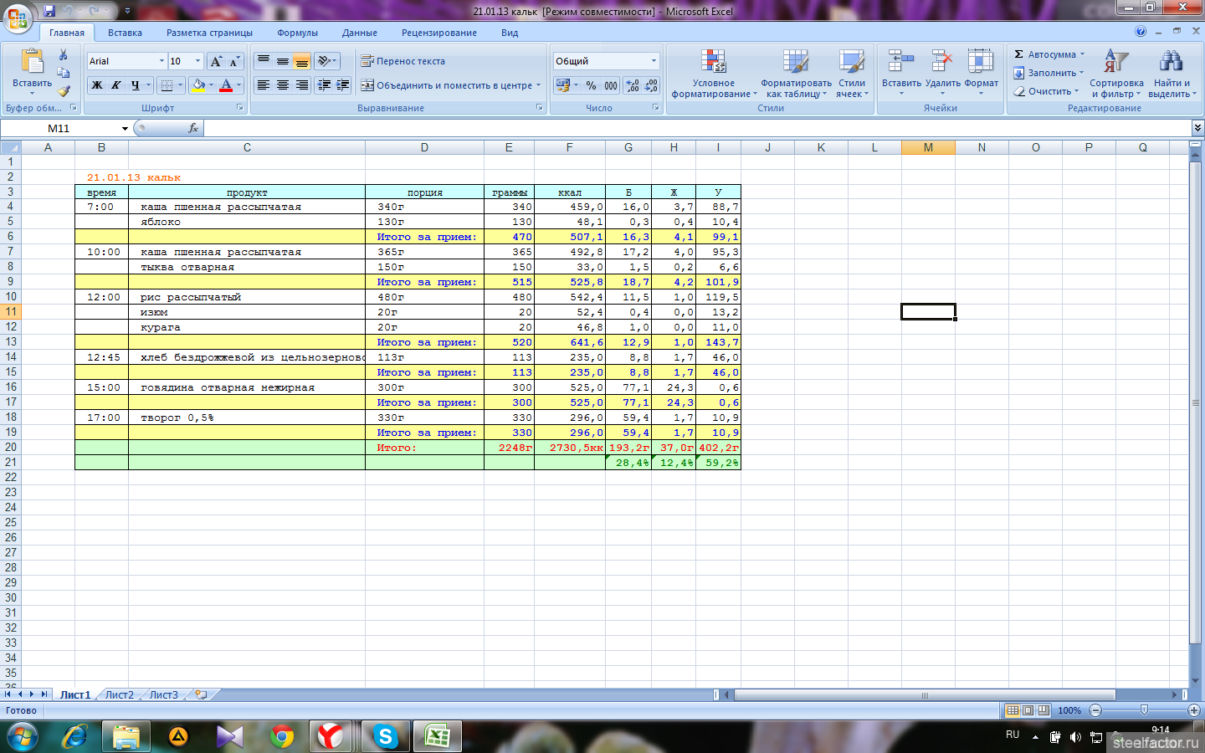Open the Данные ribbon tab
The image size is (1205, 753).
click(x=359, y=33)
